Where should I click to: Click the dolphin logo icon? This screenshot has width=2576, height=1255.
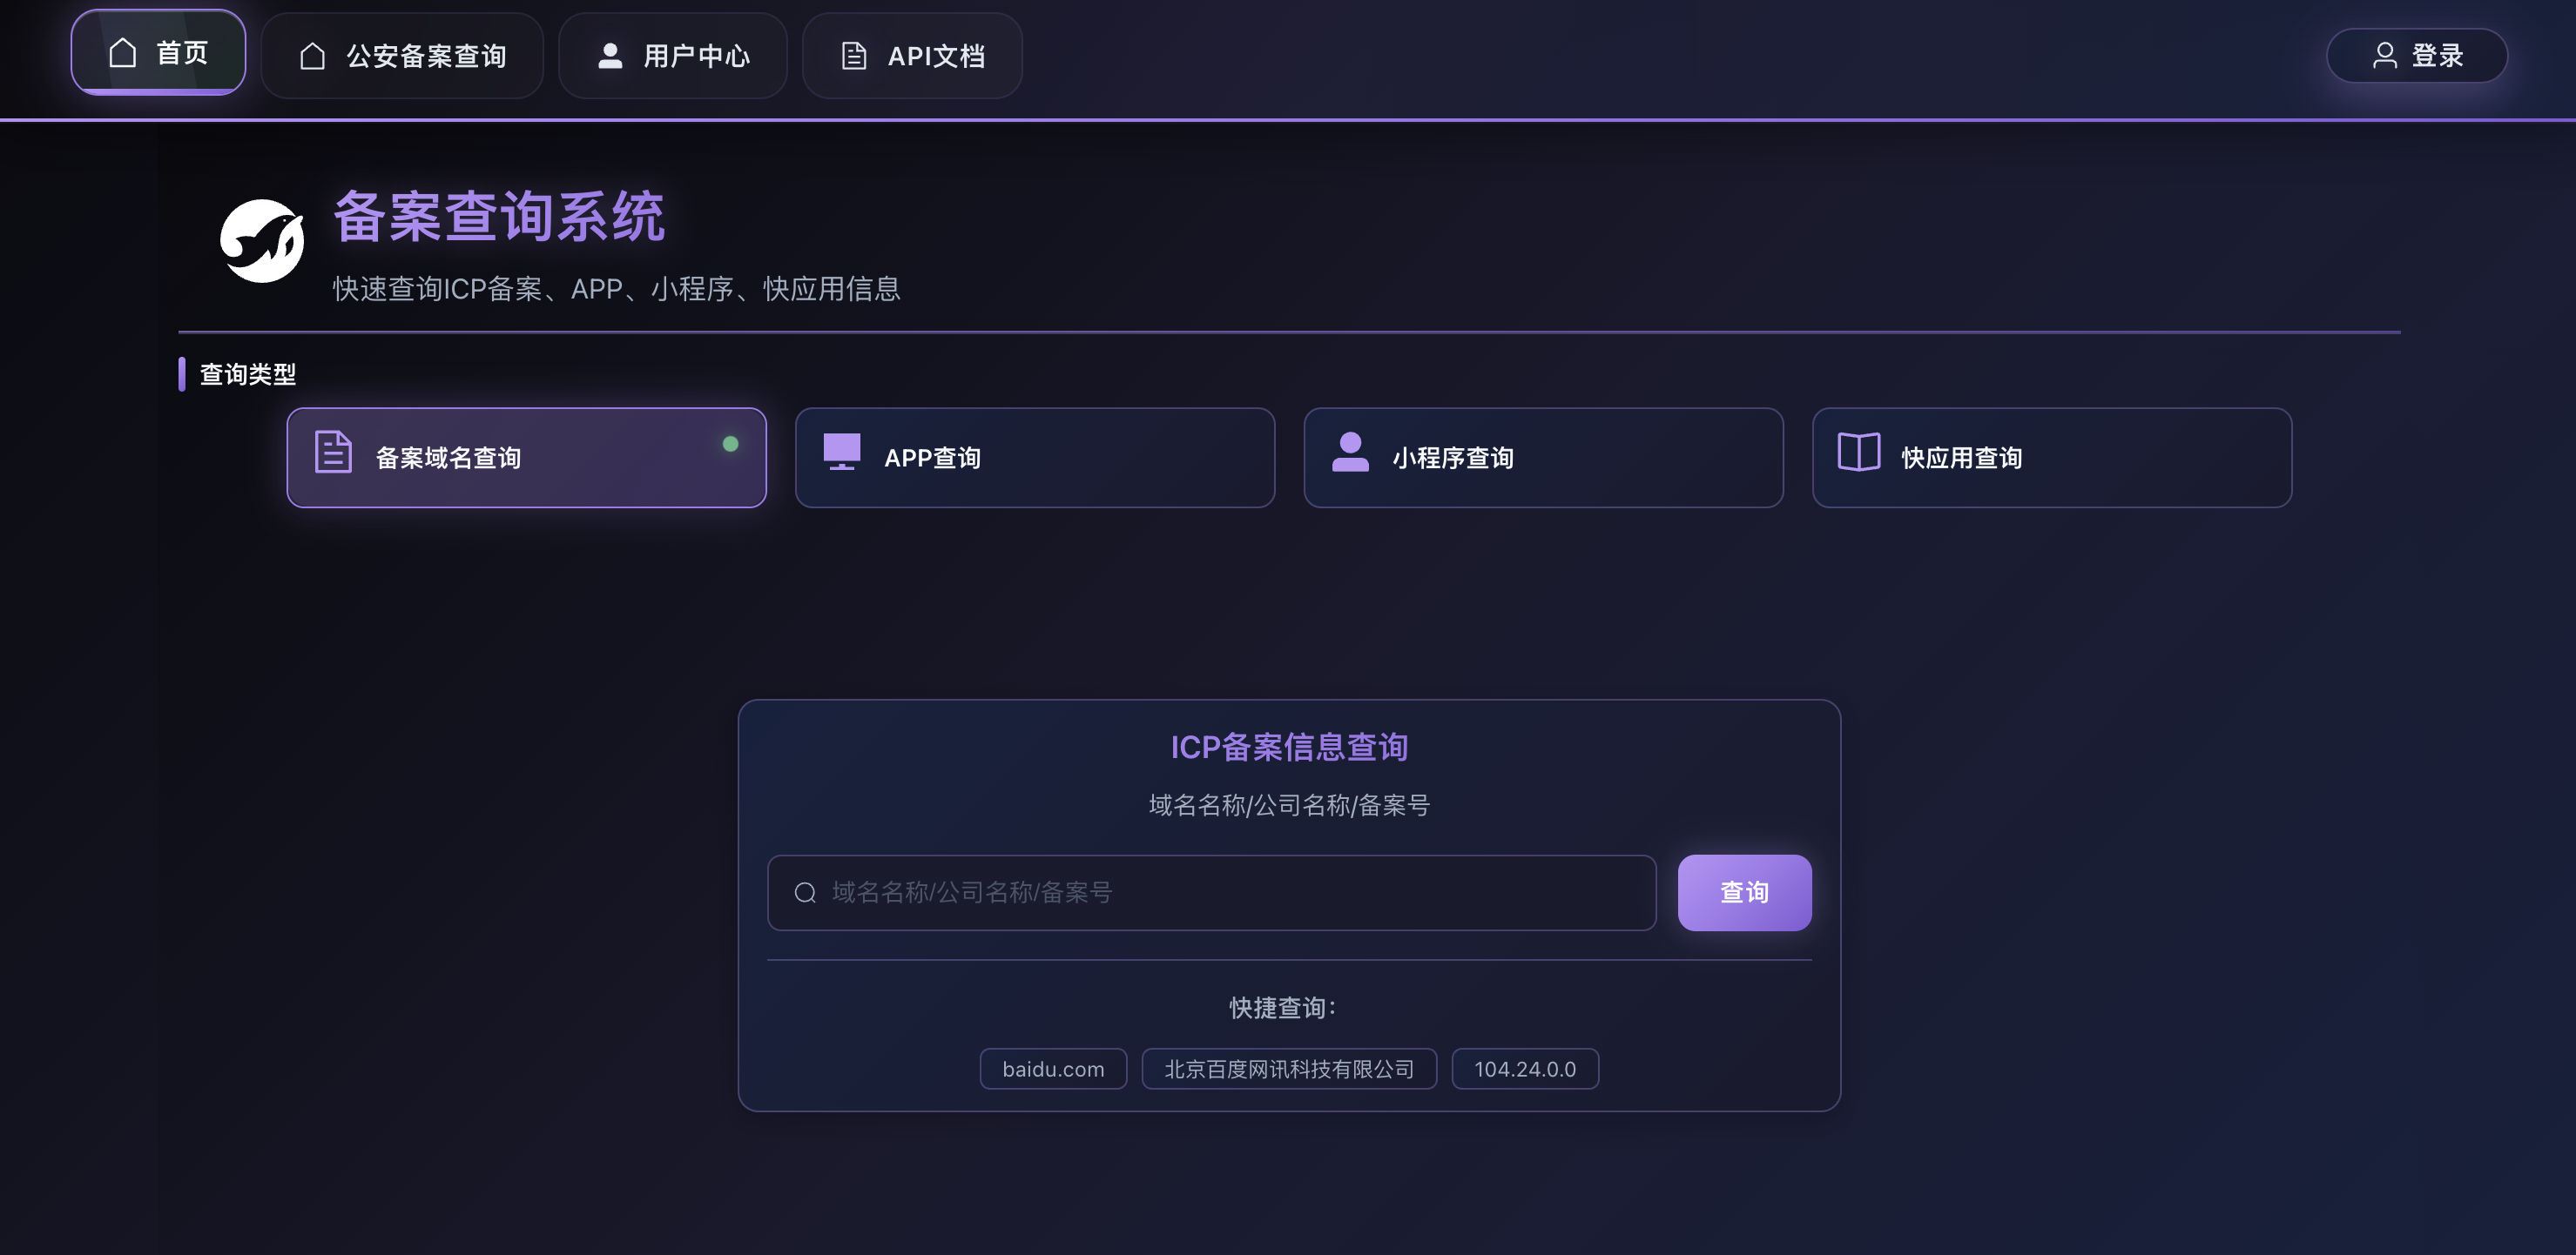(x=262, y=241)
